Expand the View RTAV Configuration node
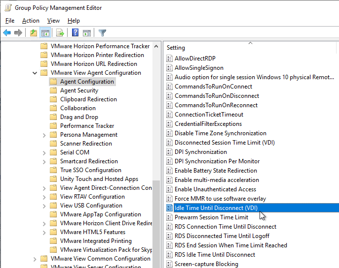339x268 pixels. pos(44,197)
